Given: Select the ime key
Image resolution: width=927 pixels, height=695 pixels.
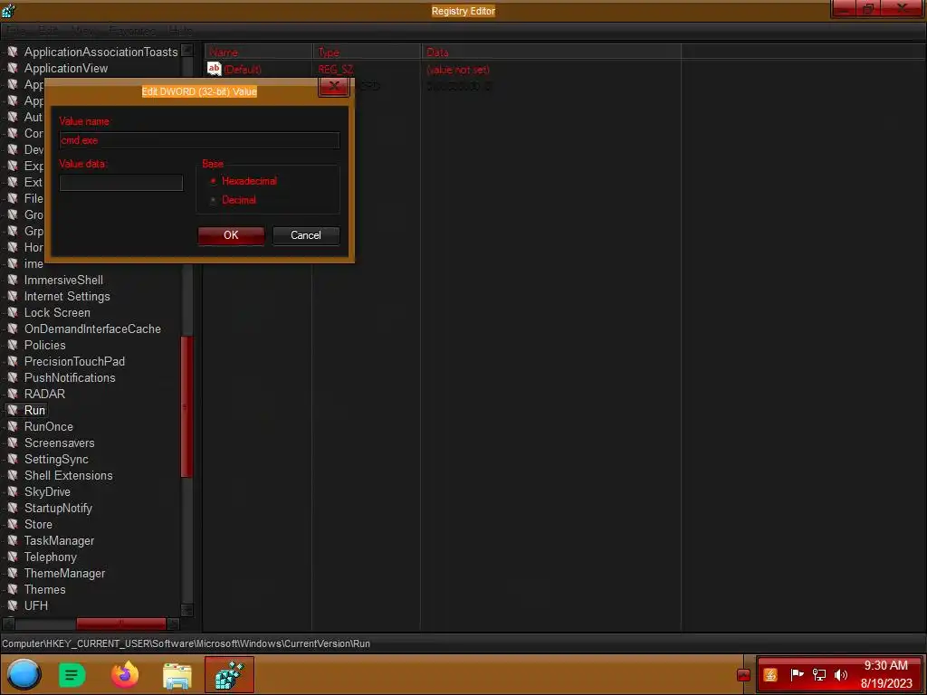Looking at the screenshot, I should point(33,263).
